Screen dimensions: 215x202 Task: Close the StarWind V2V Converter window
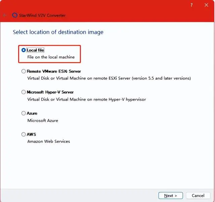click(206, 5)
